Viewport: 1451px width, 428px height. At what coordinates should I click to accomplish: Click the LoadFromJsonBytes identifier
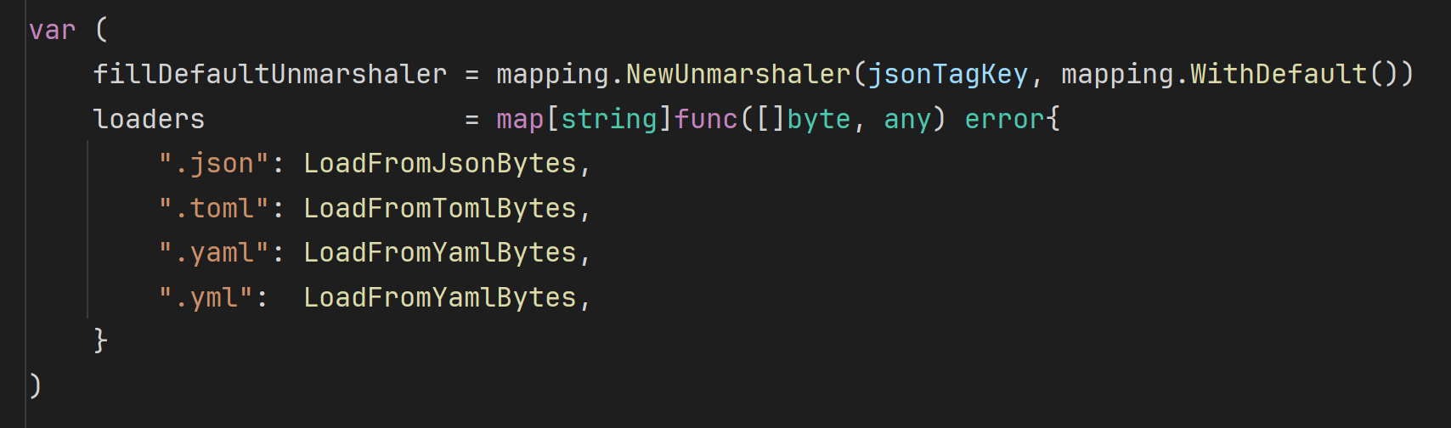[440, 164]
